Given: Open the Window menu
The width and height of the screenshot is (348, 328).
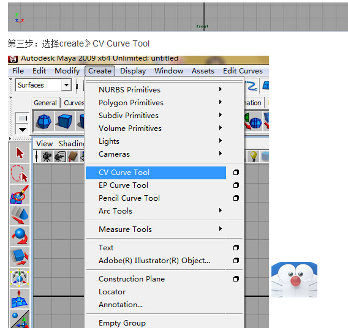Looking at the screenshot, I should [169, 71].
